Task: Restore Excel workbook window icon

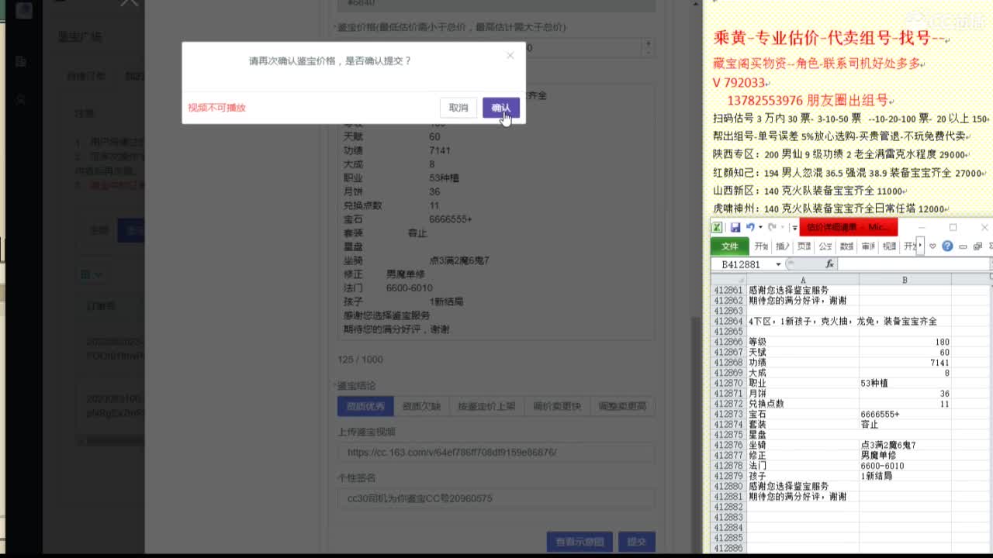Action: (x=977, y=246)
